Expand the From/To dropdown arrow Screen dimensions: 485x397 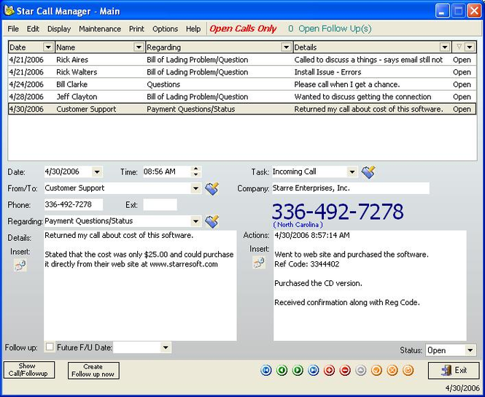tap(195, 188)
